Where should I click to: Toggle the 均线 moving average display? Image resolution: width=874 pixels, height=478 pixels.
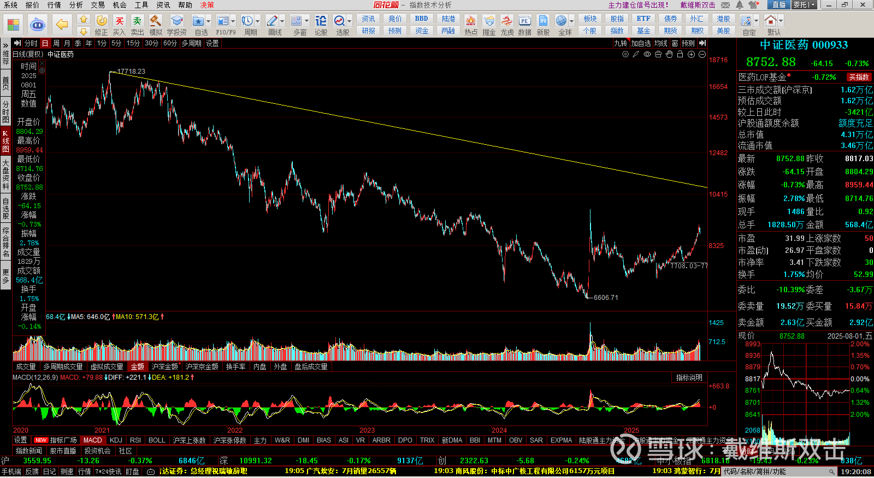(x=661, y=43)
